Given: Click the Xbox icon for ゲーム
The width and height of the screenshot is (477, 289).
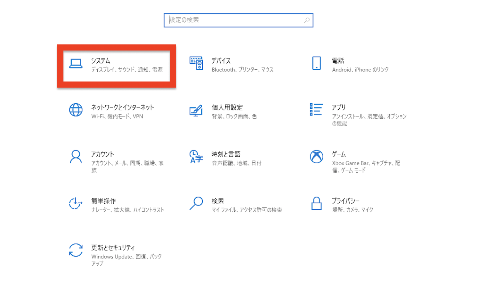Looking at the screenshot, I should click(x=317, y=157).
